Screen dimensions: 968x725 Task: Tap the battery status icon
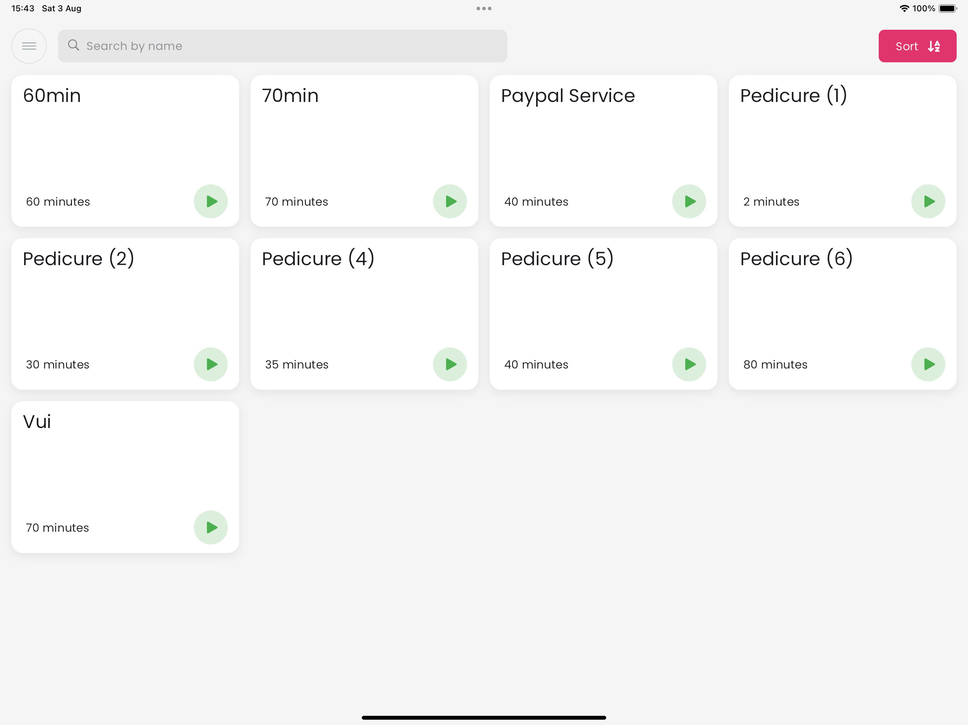(948, 8)
